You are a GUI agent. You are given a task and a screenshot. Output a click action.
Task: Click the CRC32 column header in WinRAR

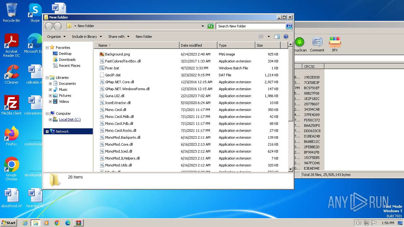coord(313,67)
